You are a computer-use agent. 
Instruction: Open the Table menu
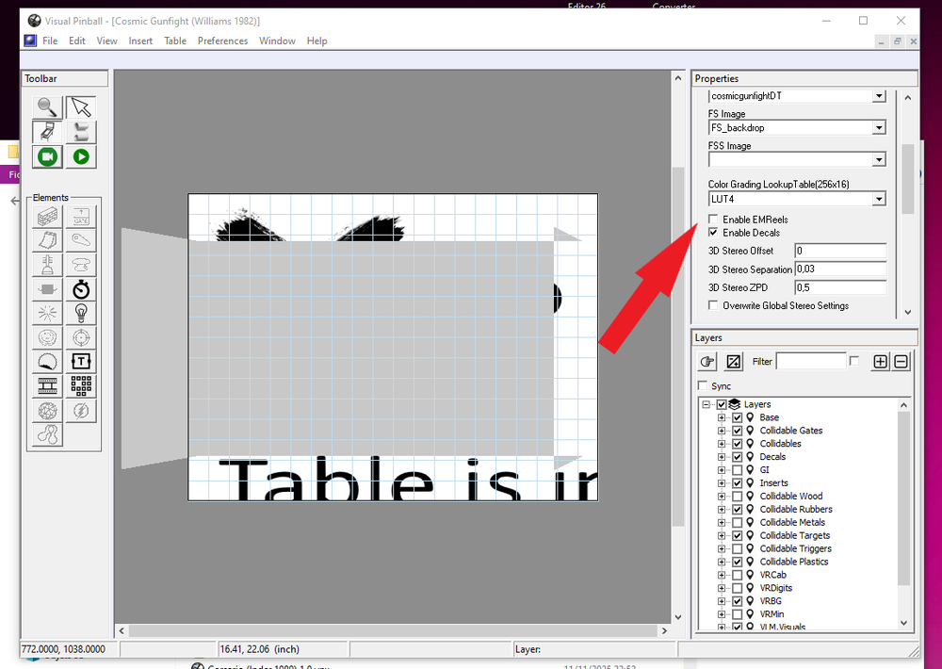tap(175, 41)
